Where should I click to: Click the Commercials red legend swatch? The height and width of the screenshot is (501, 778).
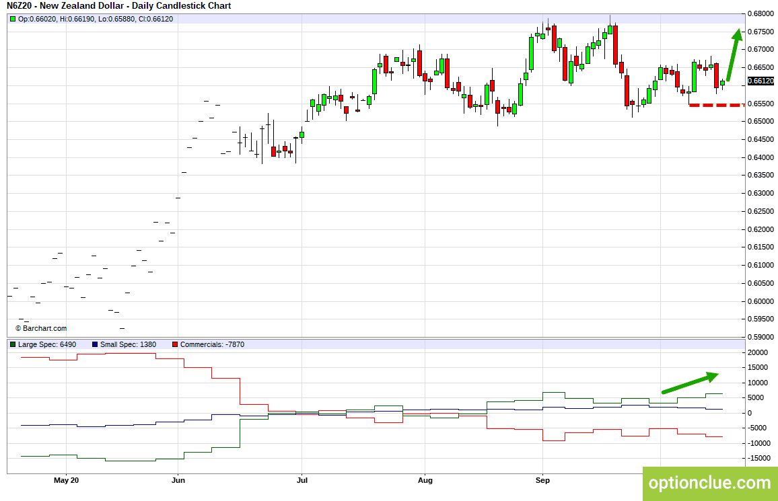point(175,344)
